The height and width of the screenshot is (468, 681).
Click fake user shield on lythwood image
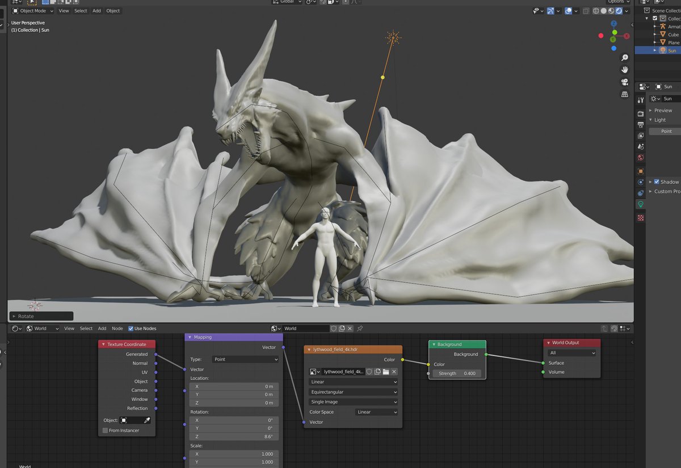pos(369,372)
